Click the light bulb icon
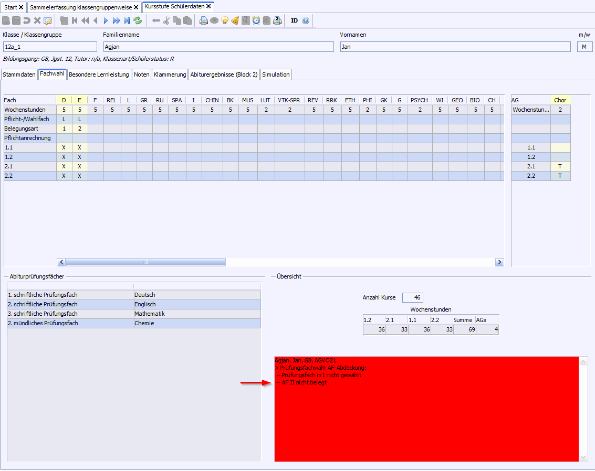The width and height of the screenshot is (595, 471). 225,20
